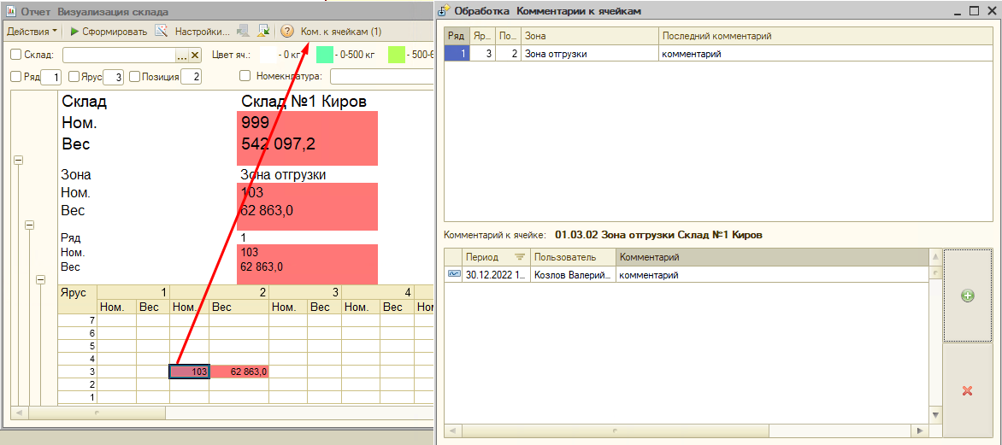This screenshot has width=1002, height=445.
Task: Click the warehouse weight 542 097,2
Action: [x=279, y=143]
